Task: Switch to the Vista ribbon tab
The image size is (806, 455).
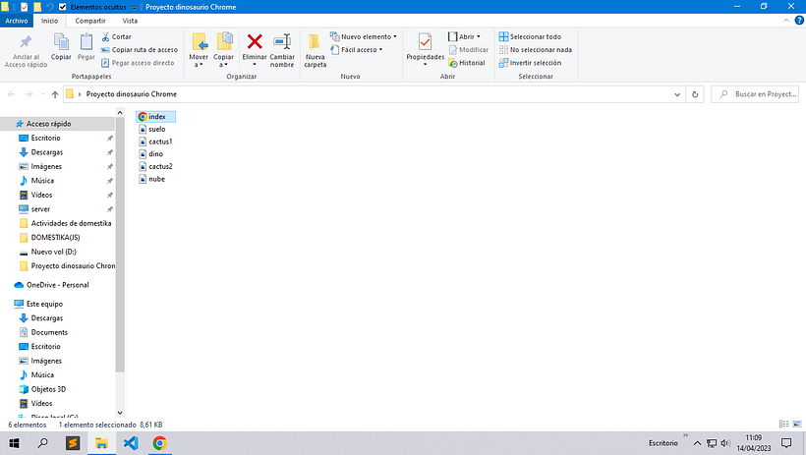Action: 130,20
